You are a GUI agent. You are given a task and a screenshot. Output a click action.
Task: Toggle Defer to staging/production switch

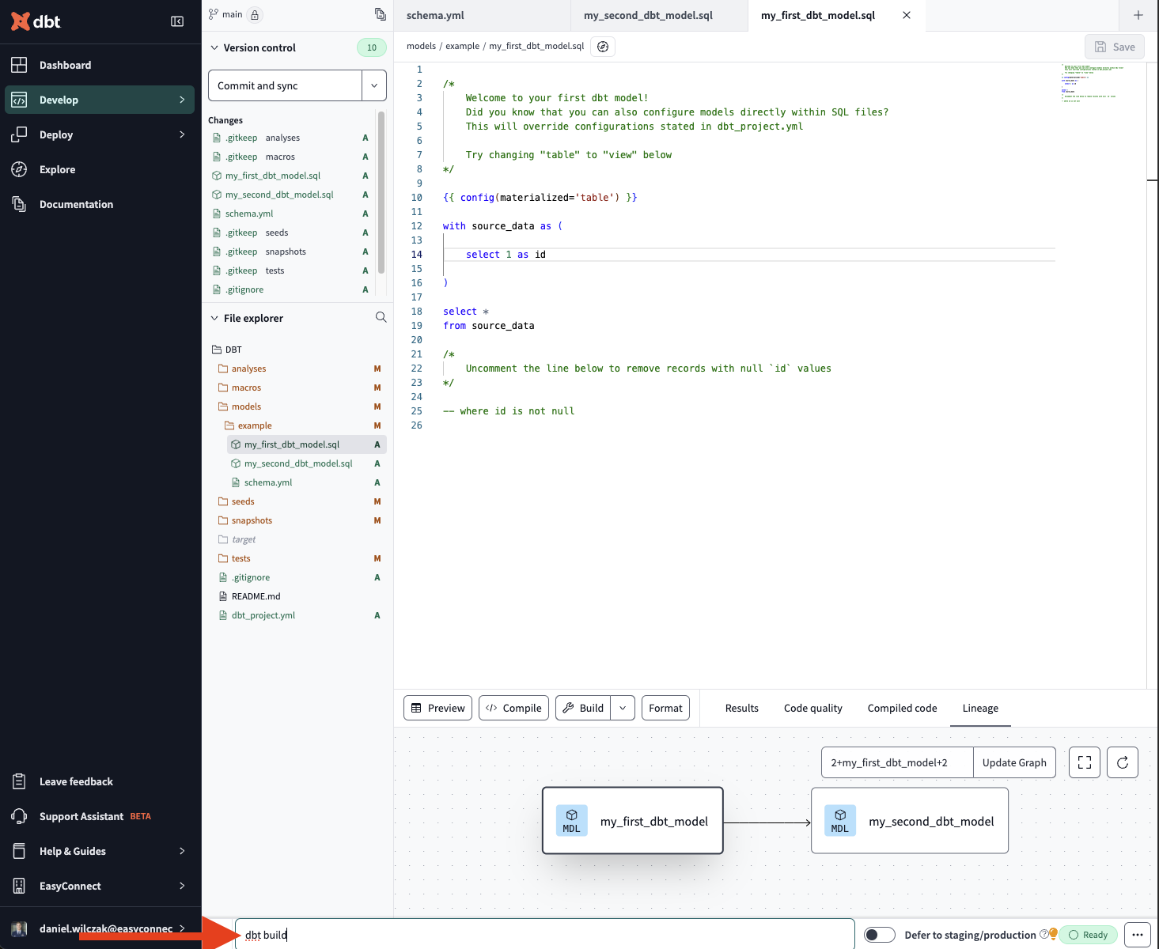click(879, 935)
